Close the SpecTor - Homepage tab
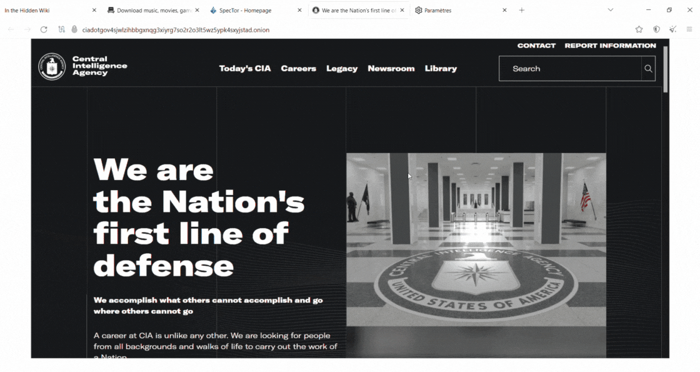The height and width of the screenshot is (372, 700). 299,10
